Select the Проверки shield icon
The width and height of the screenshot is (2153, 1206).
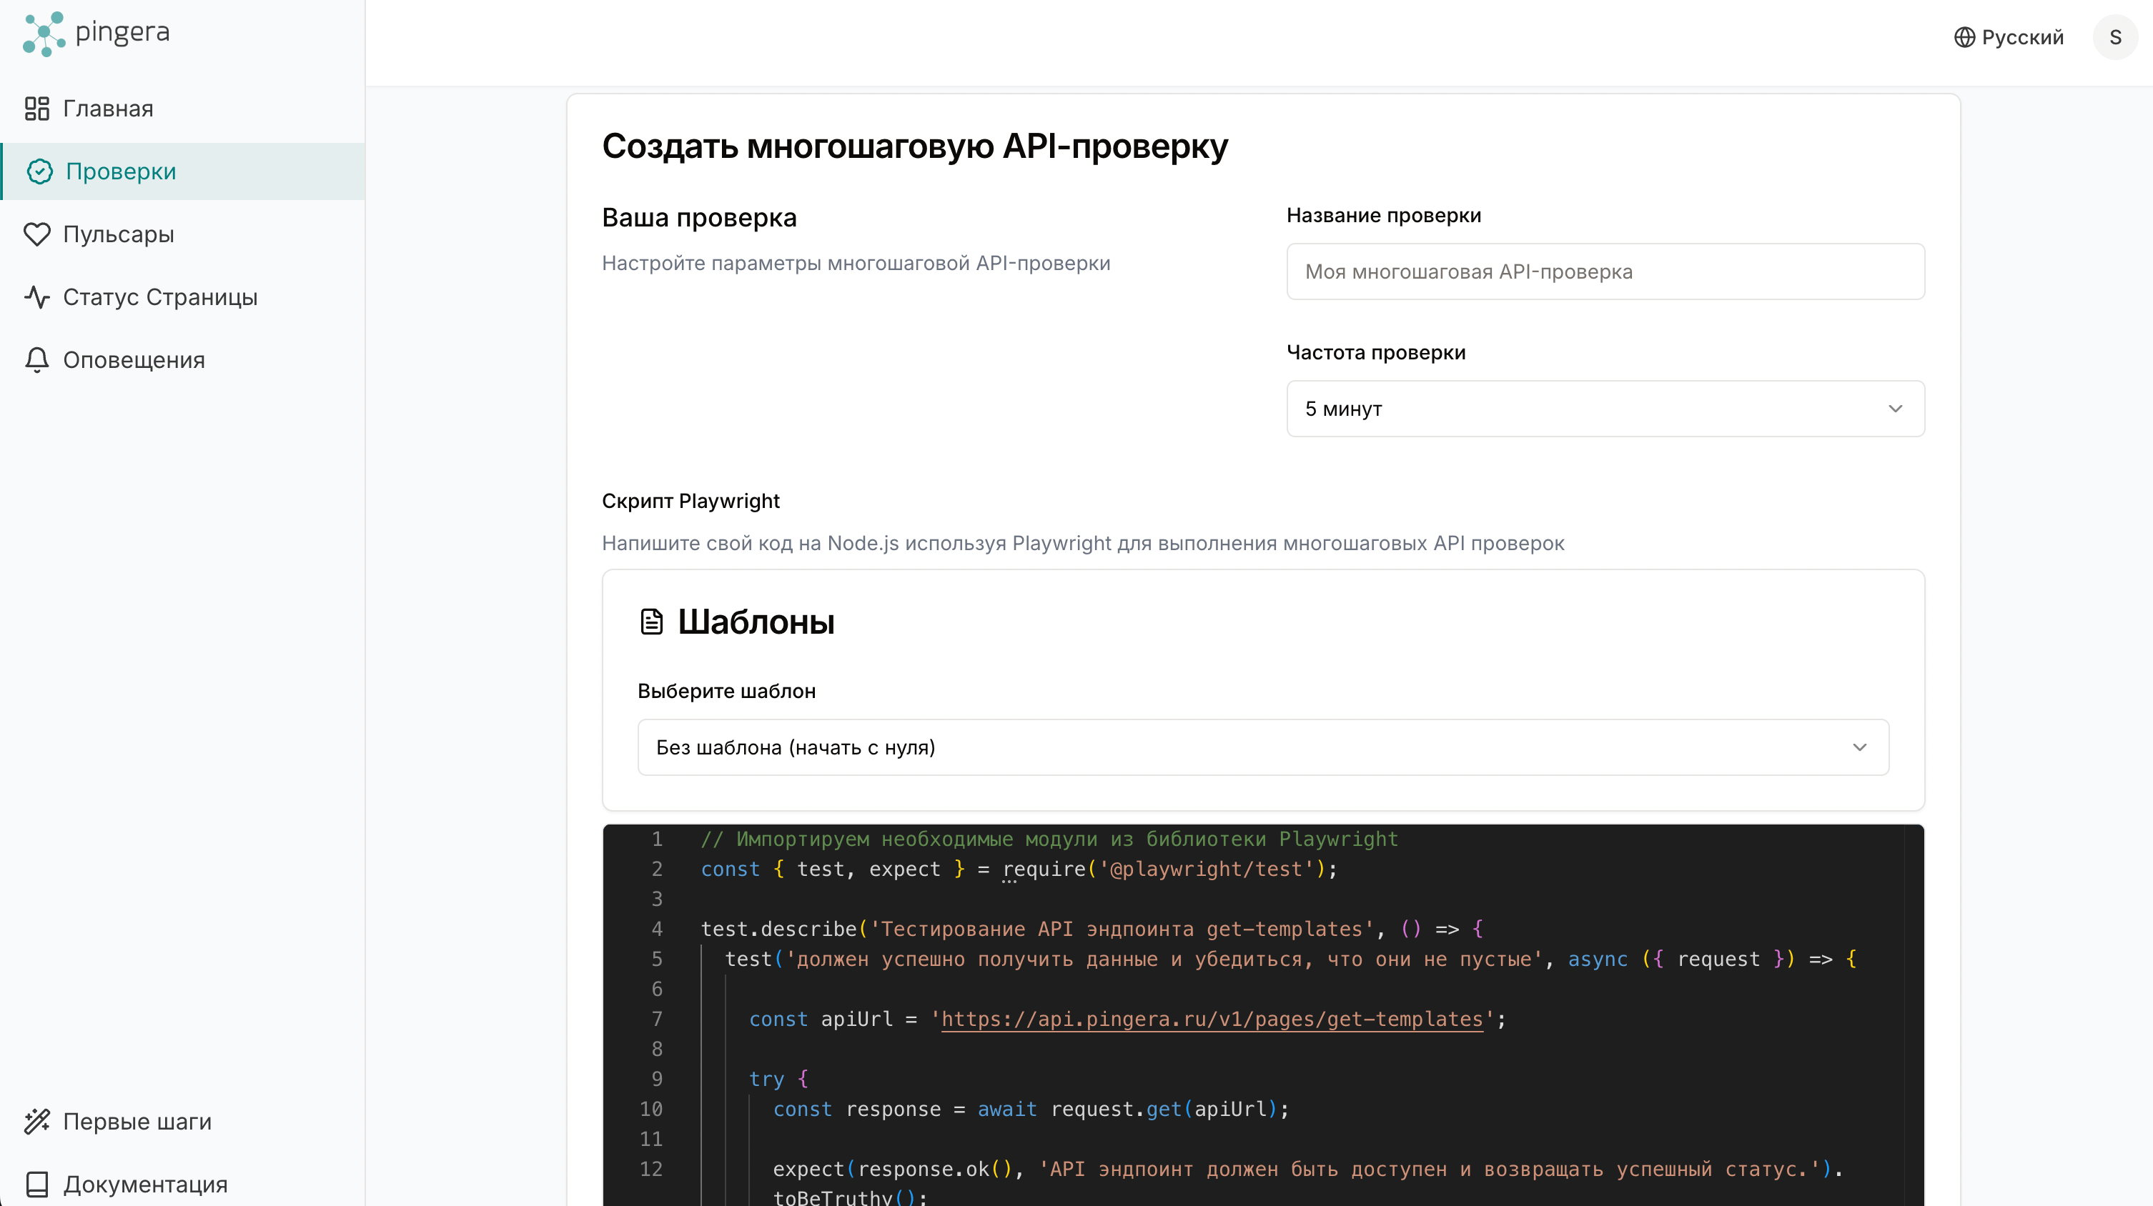pos(39,171)
